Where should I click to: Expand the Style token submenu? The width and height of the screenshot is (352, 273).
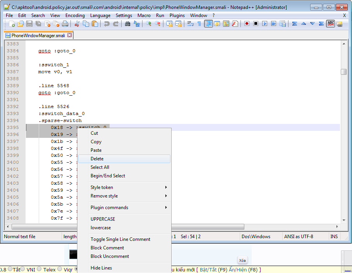point(124,187)
